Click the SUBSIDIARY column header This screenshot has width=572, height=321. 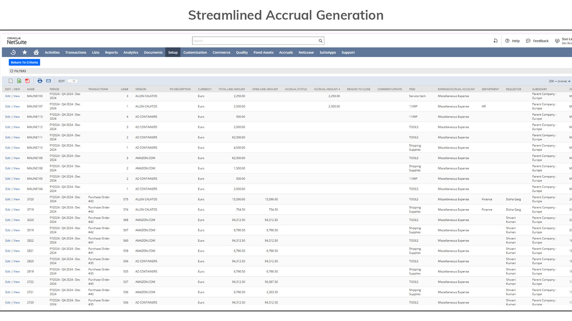click(539, 89)
